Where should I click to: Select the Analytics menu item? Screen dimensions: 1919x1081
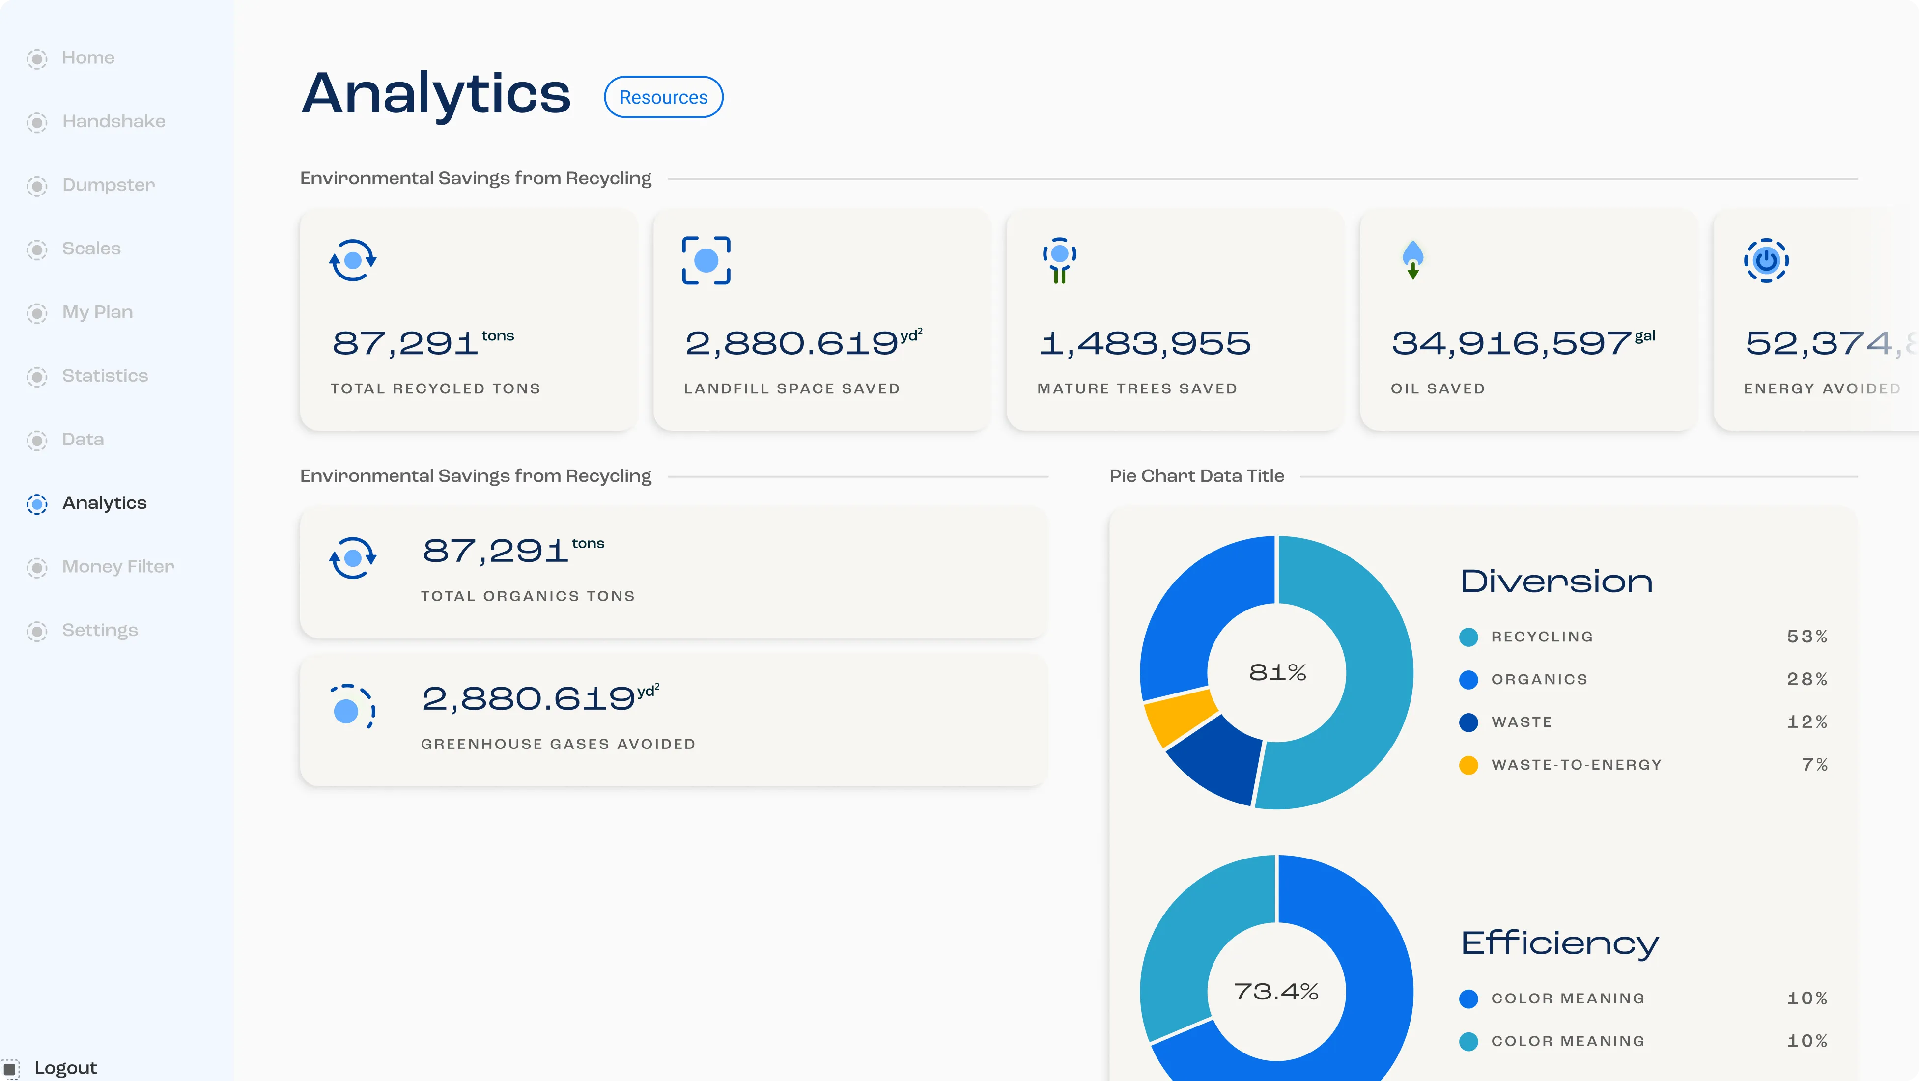click(x=104, y=503)
